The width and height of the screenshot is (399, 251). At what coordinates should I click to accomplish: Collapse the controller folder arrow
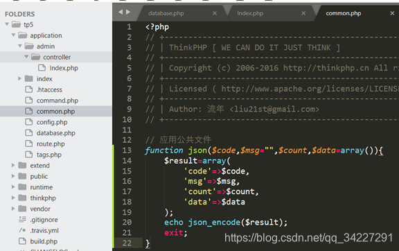click(26, 57)
